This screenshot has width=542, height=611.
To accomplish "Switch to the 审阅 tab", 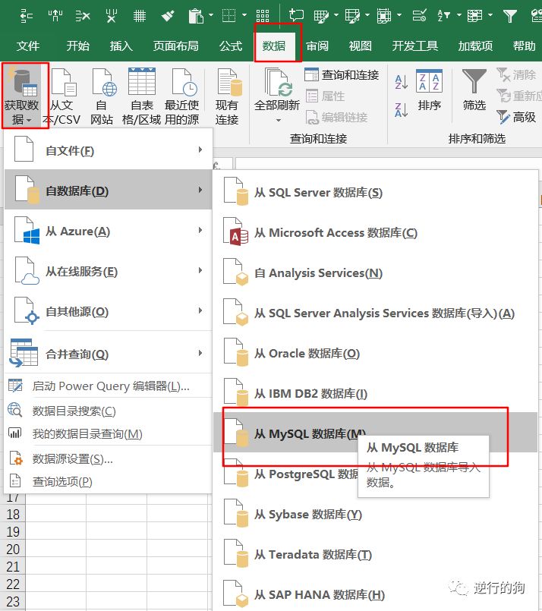I will [317, 46].
